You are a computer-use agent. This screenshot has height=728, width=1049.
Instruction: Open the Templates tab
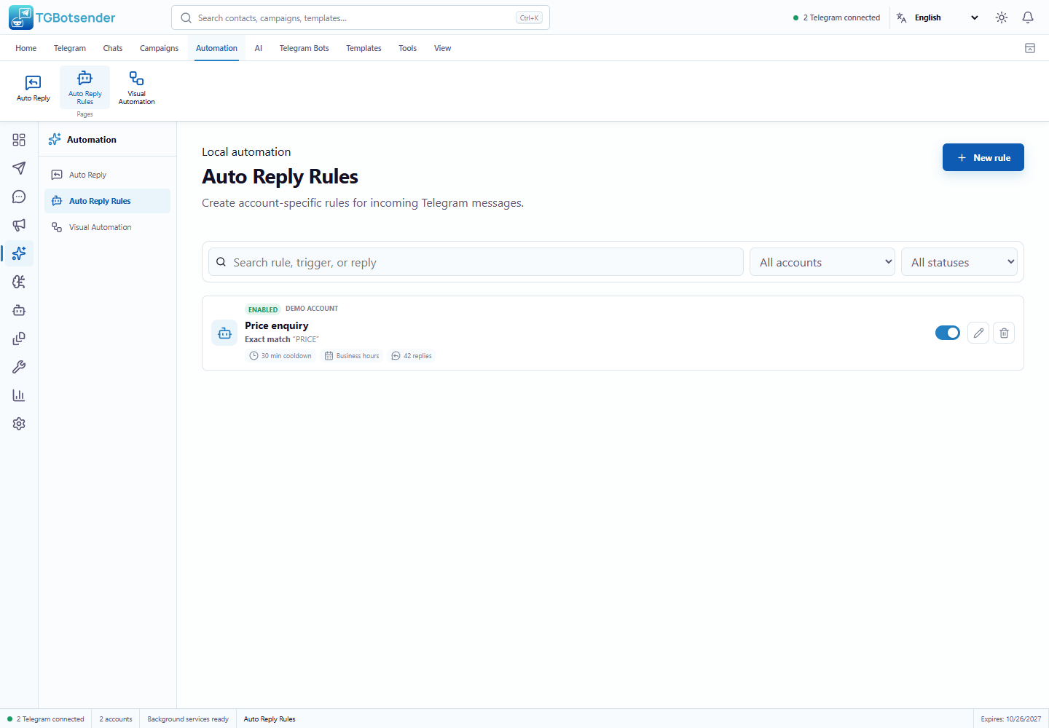coord(364,48)
